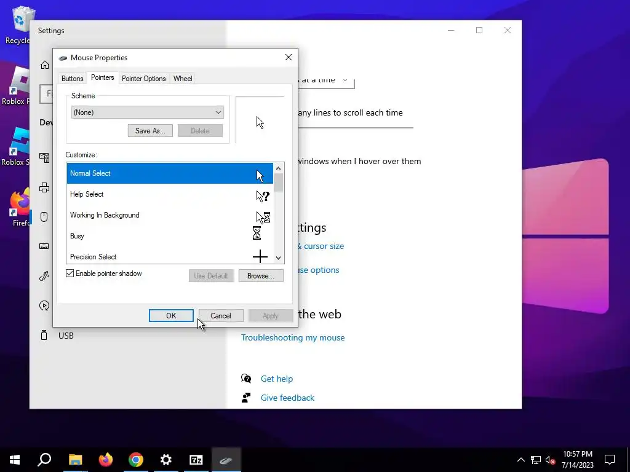Screen dimensions: 630x472
Task: Open Pen & Windows Ink sidebar icon
Action: [44, 276]
